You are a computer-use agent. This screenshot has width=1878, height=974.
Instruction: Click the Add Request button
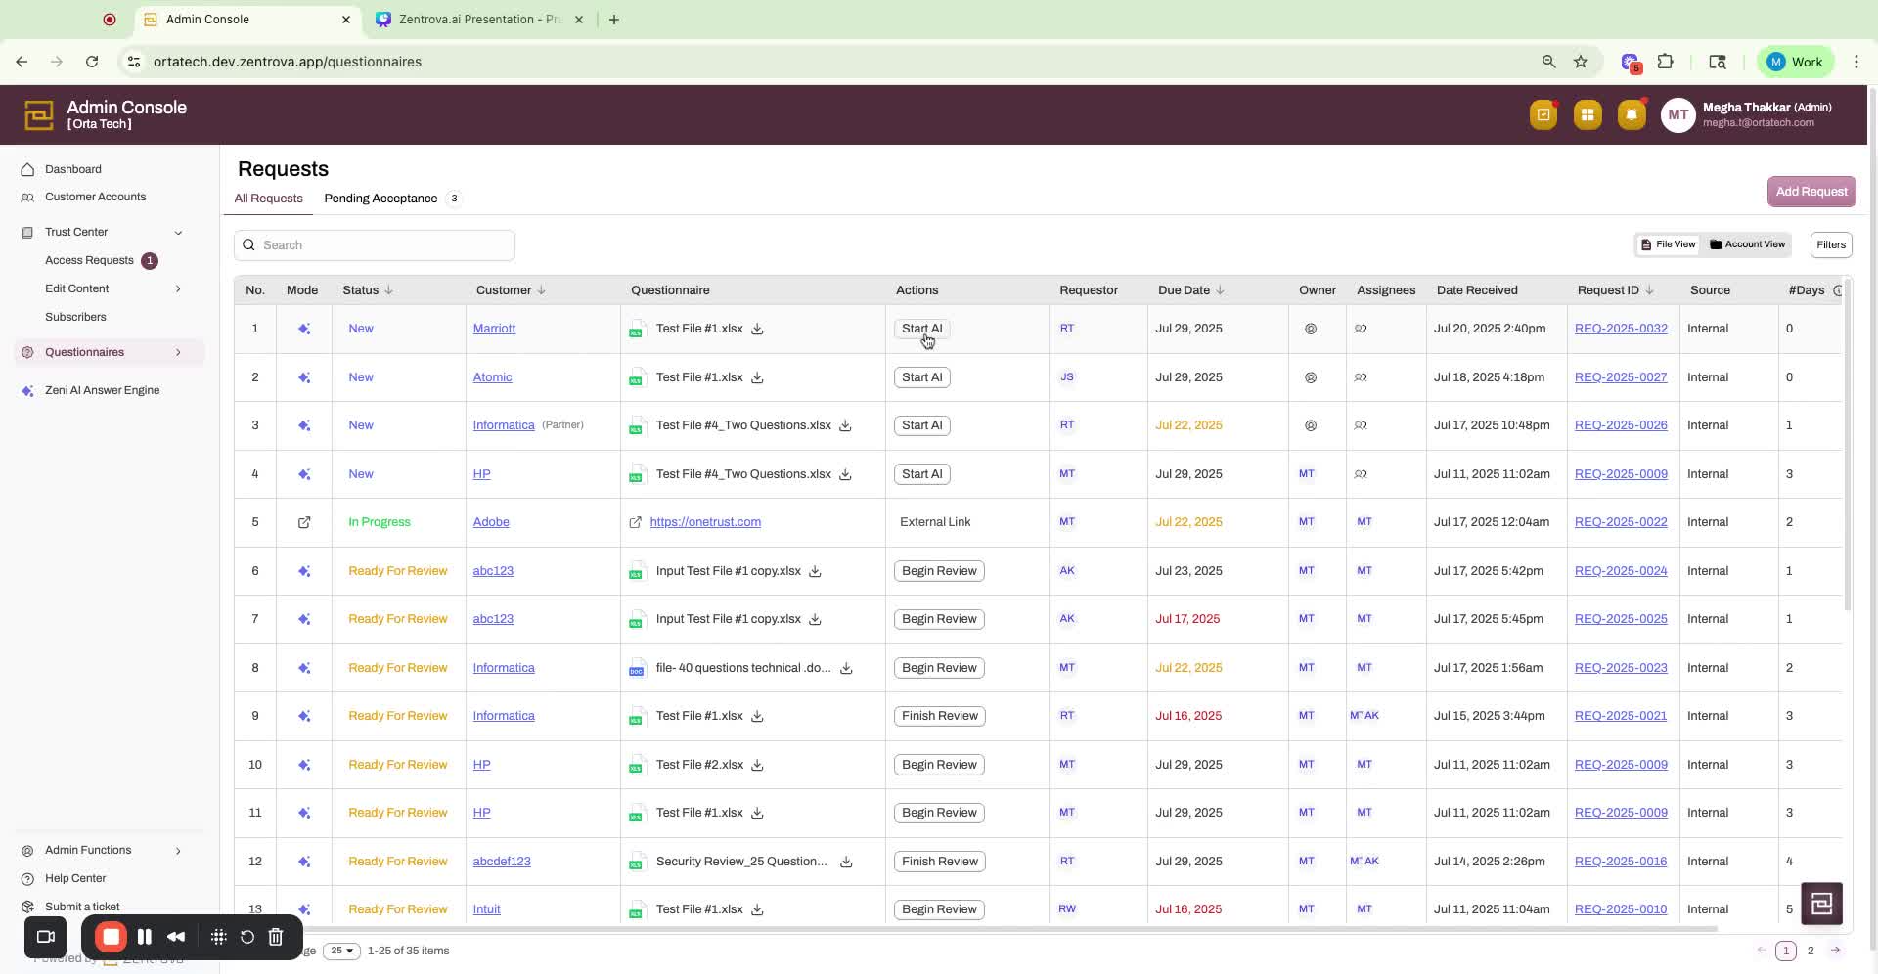1811,192
